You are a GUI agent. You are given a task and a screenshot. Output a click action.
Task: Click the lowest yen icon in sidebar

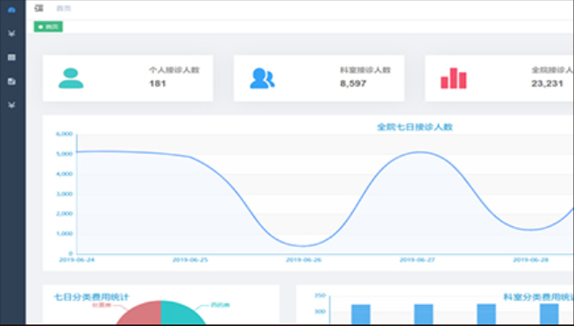[11, 105]
